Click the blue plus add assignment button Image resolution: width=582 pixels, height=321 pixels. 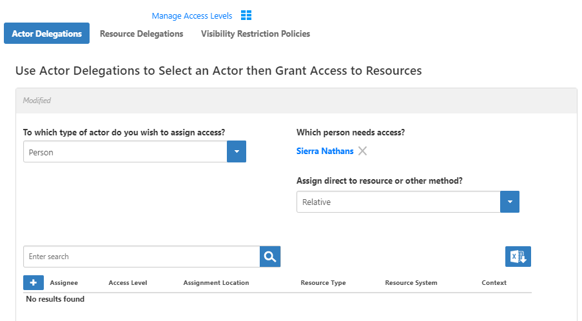click(33, 282)
